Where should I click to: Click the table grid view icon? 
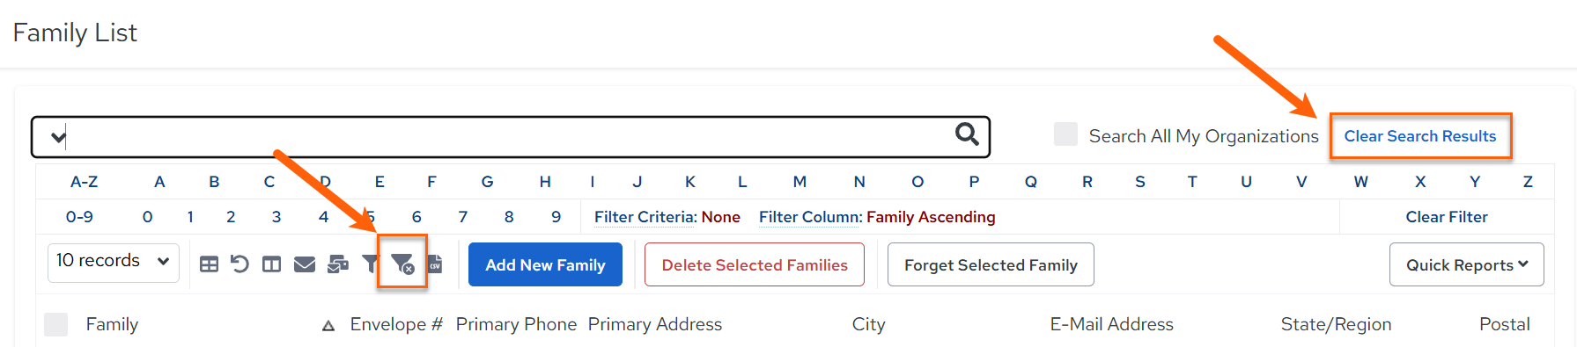point(209,264)
